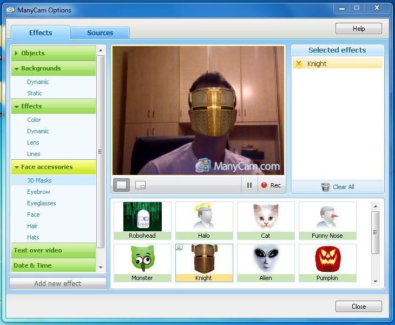
Task: Select Lines effects
Action: click(x=34, y=154)
